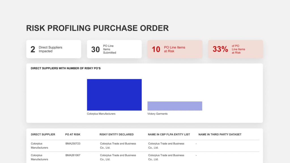Click the Risk Profiling Purchase Order title
The image size is (290, 163).
(97, 28)
